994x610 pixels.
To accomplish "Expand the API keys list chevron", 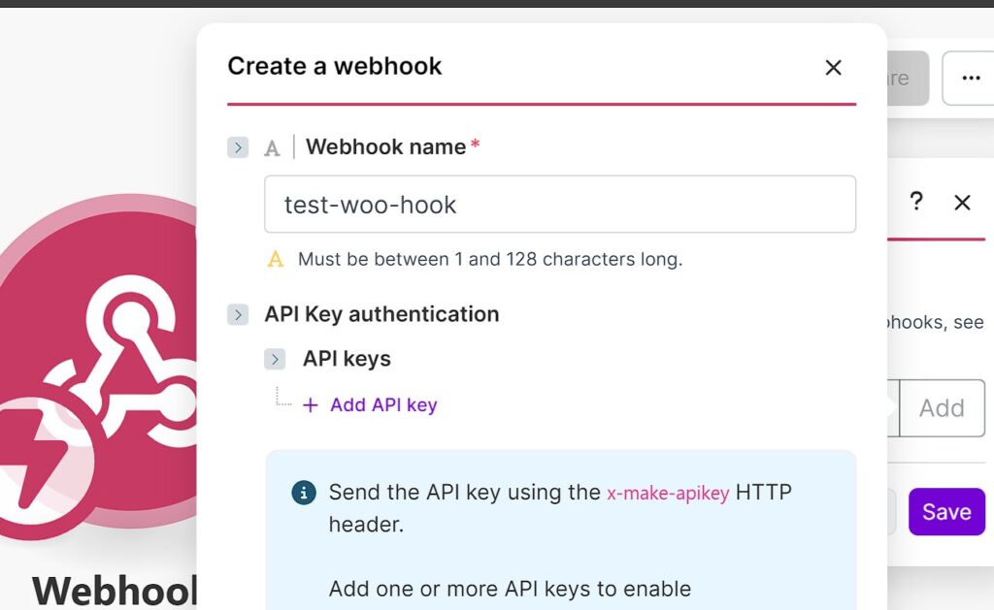I will 276,359.
